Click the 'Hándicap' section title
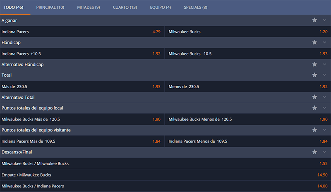 pos(11,43)
